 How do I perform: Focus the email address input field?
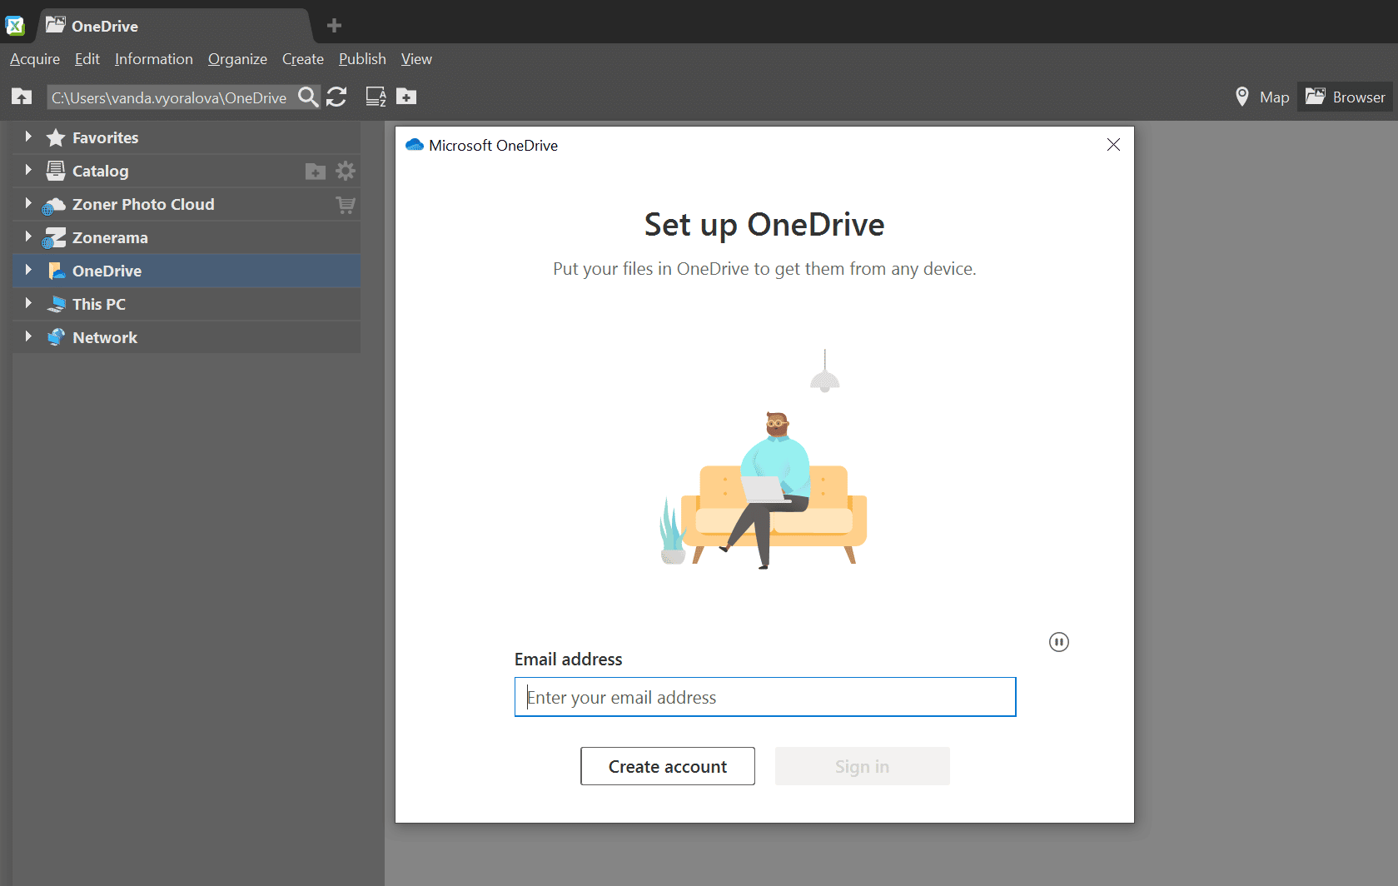tap(764, 697)
